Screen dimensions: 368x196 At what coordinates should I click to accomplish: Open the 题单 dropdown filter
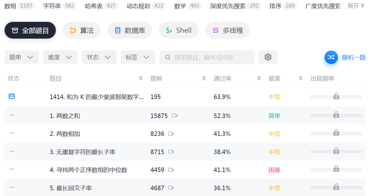click(x=21, y=57)
